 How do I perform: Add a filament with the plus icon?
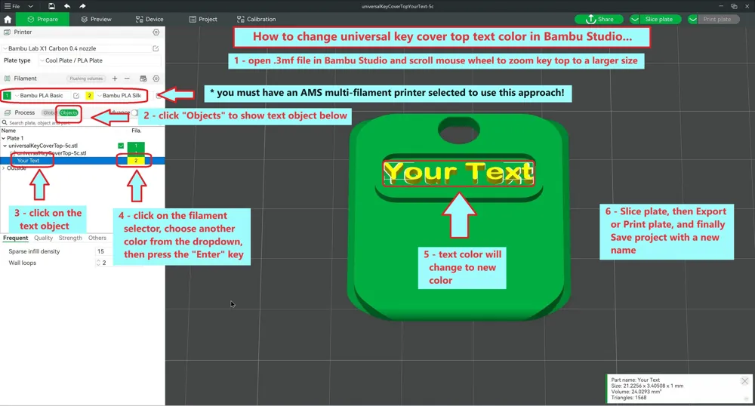115,78
